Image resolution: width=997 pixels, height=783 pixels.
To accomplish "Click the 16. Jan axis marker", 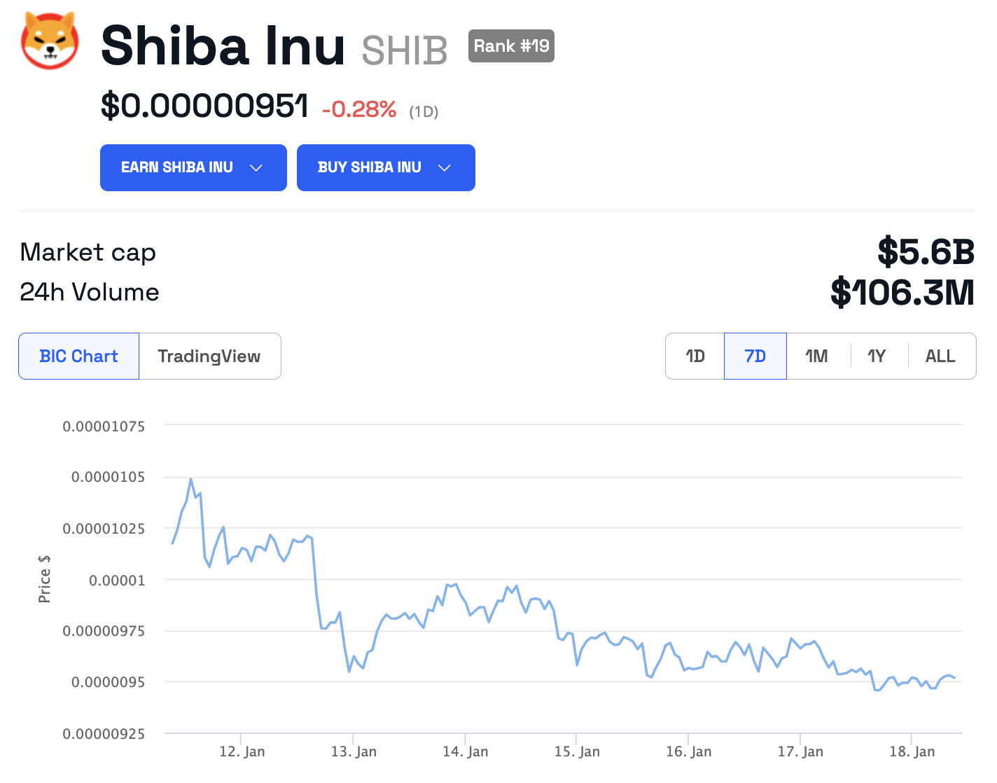I will tap(688, 751).
